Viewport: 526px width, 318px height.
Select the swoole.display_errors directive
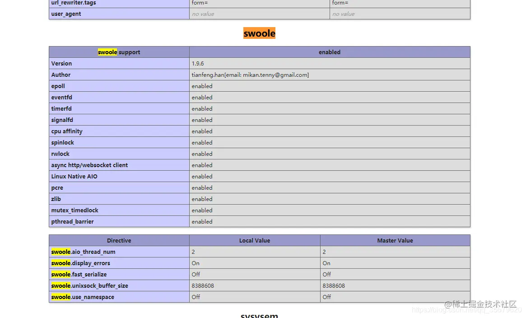click(x=80, y=263)
